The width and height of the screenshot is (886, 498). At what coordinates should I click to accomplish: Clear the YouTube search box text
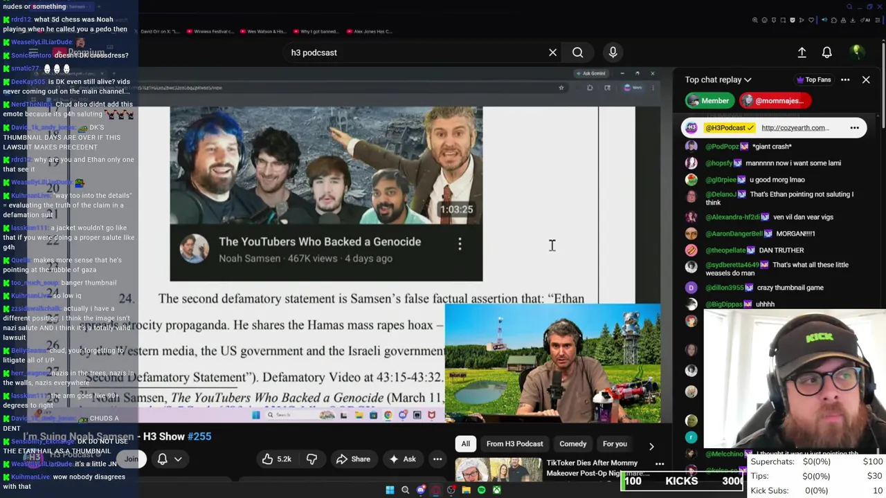click(552, 53)
